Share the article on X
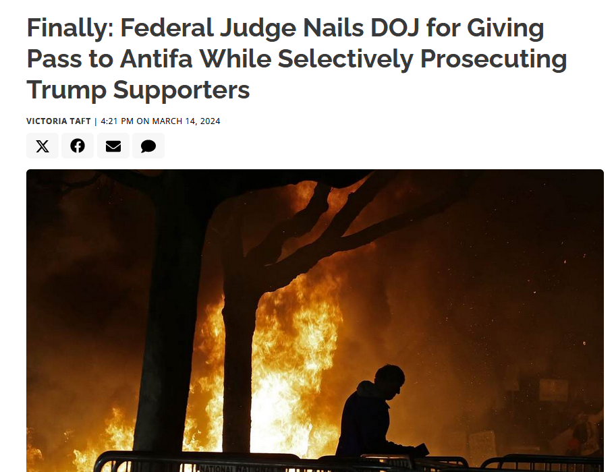This screenshot has height=472, width=614. click(x=43, y=146)
